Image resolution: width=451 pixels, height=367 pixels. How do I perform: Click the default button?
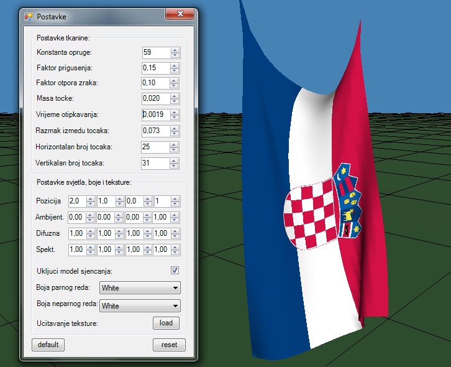[48, 345]
